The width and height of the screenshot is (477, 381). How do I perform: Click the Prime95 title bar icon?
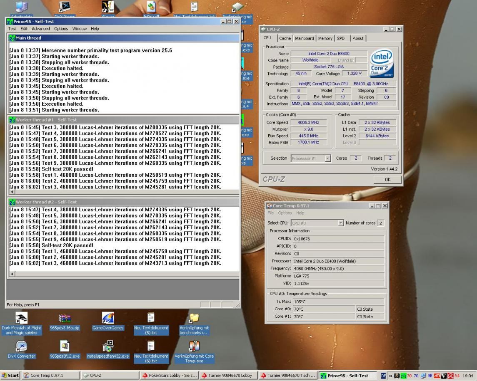(x=10, y=22)
